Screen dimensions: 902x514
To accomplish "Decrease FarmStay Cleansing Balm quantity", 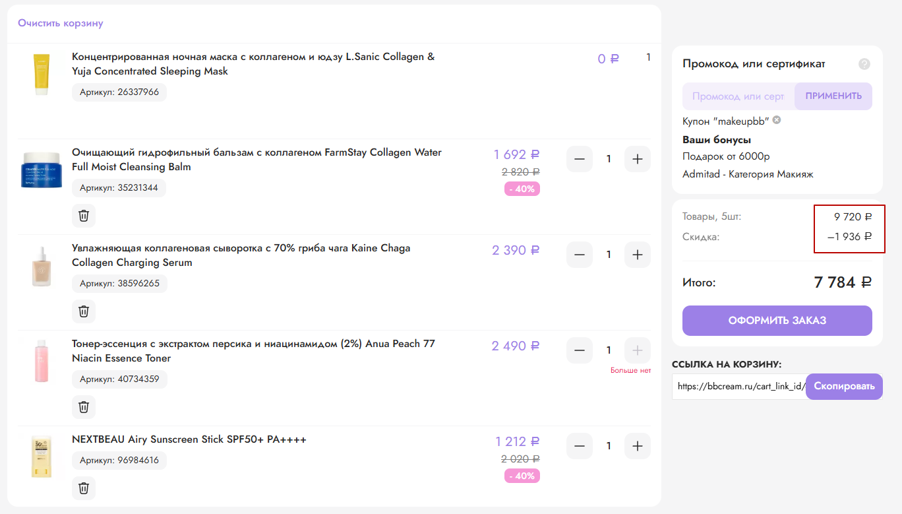I will (580, 159).
